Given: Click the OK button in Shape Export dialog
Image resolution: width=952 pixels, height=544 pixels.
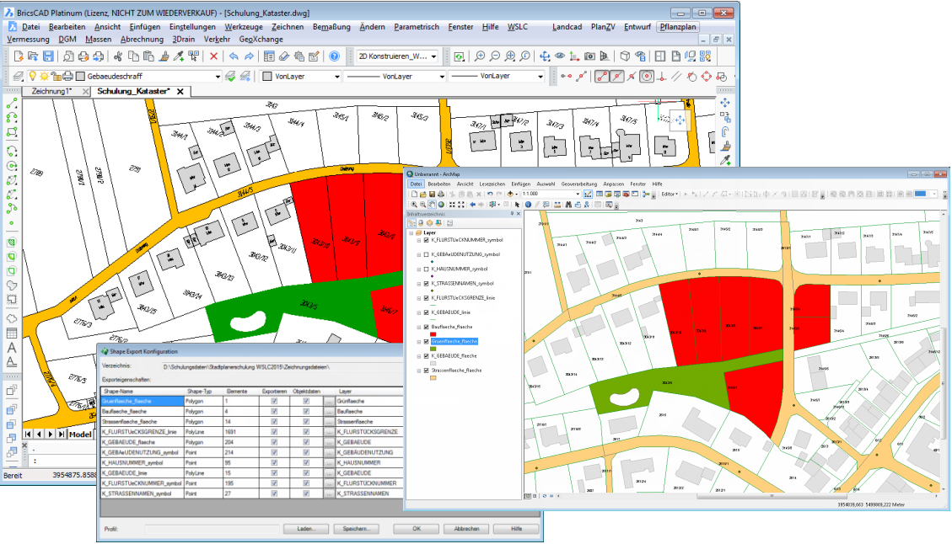Looking at the screenshot, I should (417, 529).
